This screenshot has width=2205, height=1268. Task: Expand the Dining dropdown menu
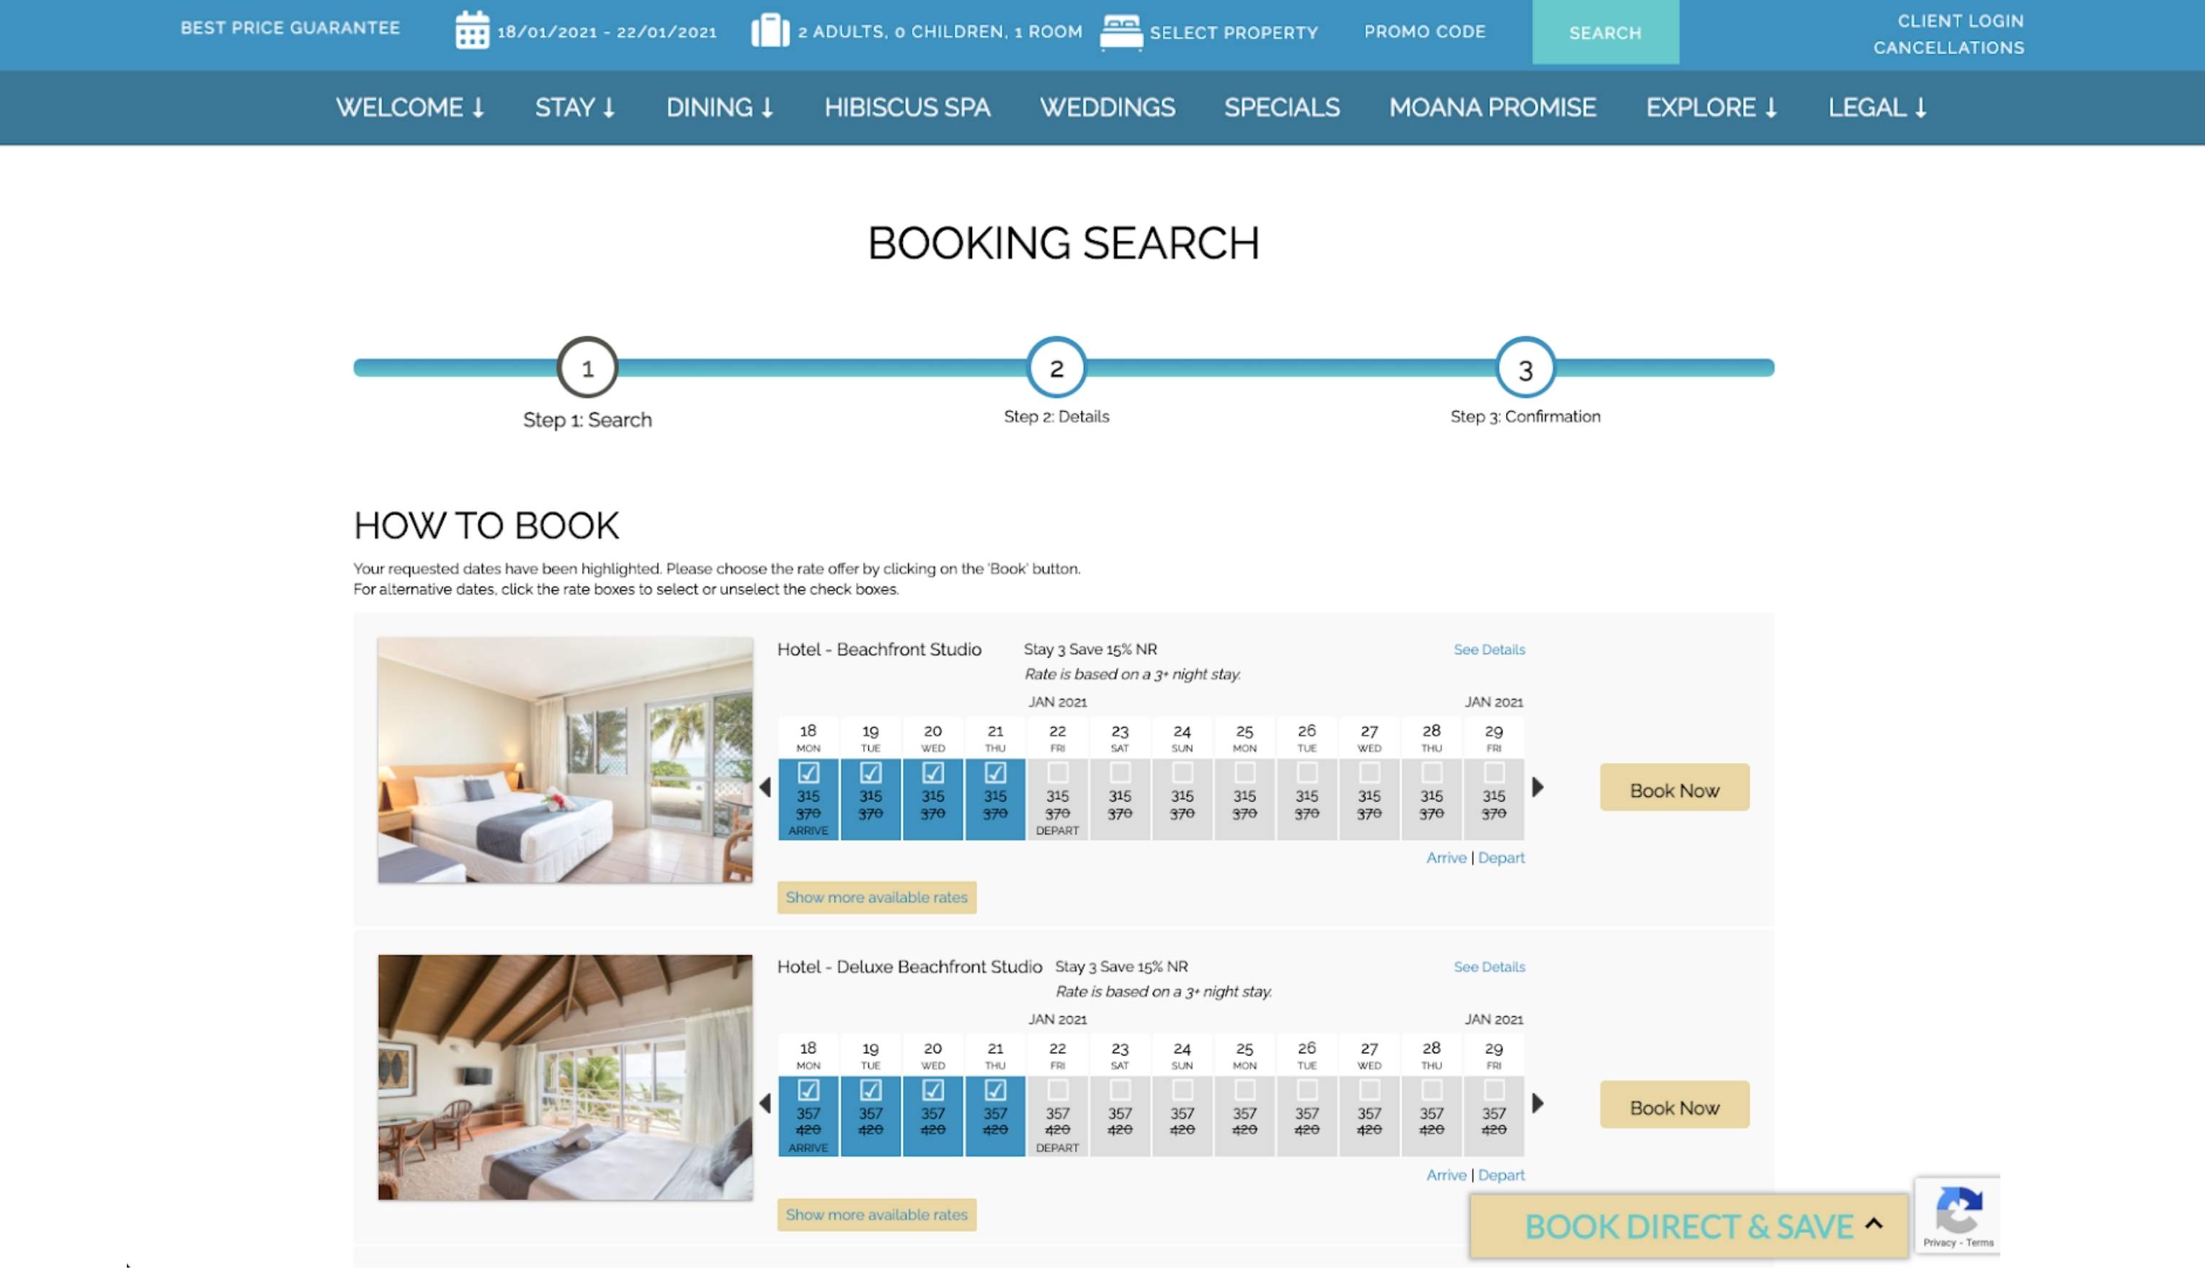[719, 108]
